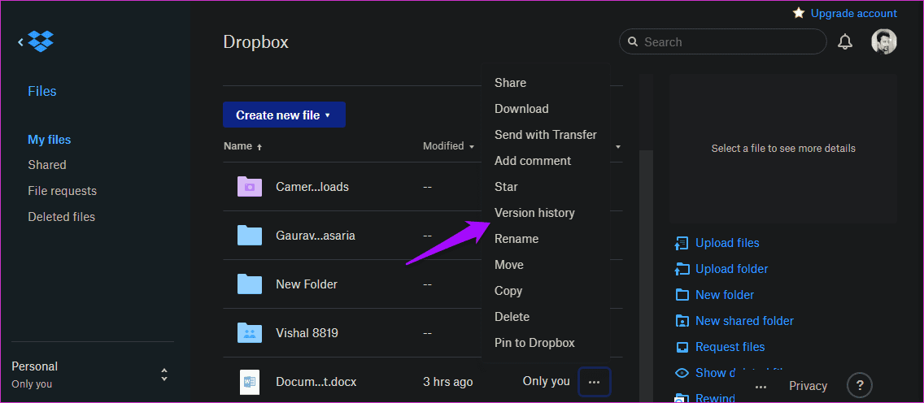Image resolution: width=924 pixels, height=403 pixels.
Task: Click the Word document file icon
Action: pos(249,382)
